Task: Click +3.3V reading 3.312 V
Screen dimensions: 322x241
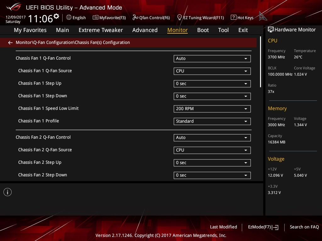Action: pyautogui.click(x=274, y=193)
